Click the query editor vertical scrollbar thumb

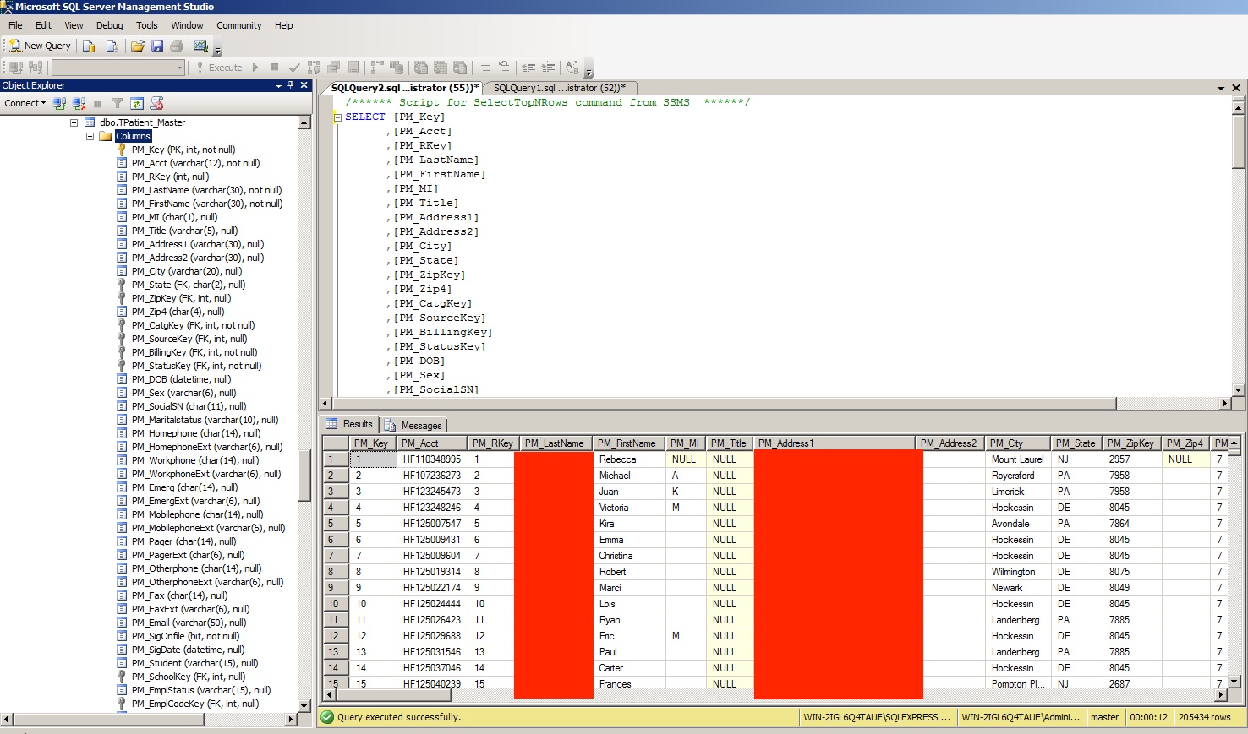click(1239, 141)
